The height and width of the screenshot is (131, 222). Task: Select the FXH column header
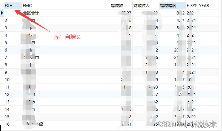13,6
